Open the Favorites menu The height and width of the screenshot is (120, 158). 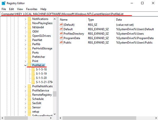coord(32,9)
